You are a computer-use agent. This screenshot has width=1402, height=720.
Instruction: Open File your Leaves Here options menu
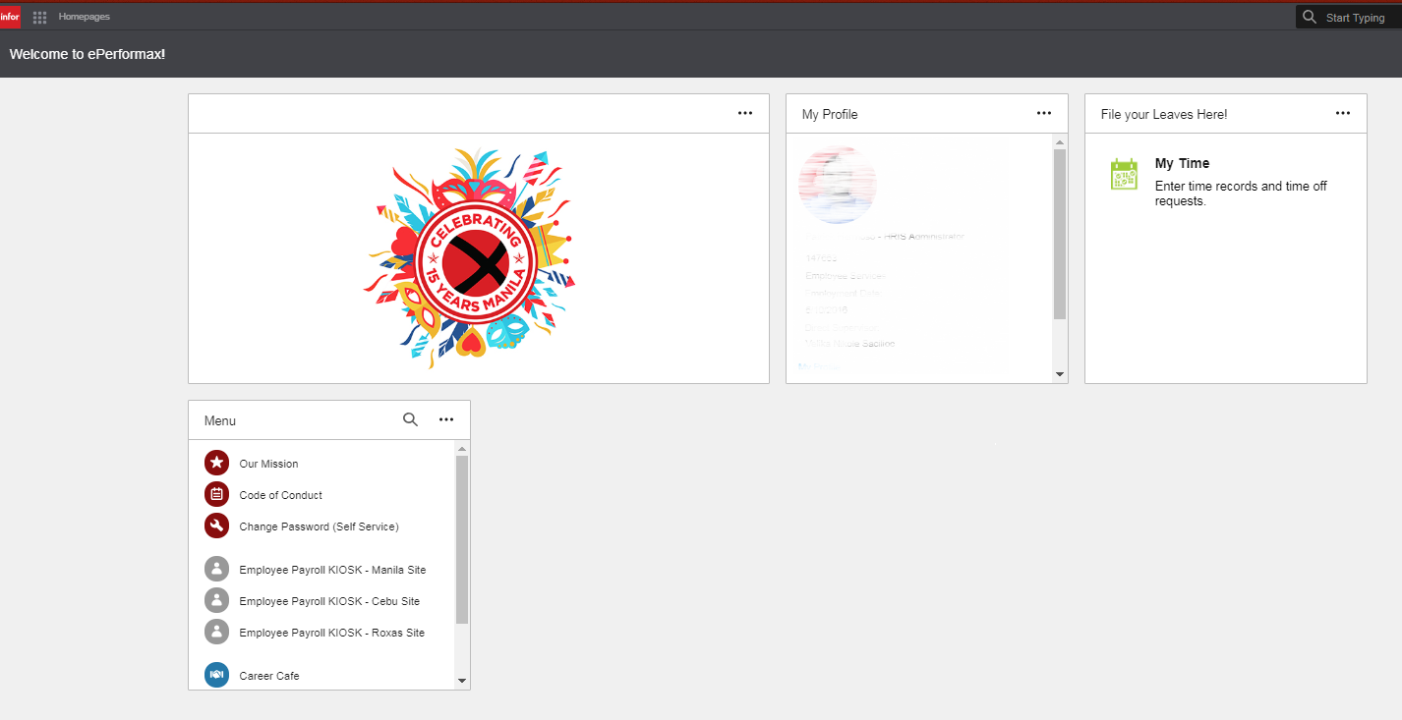click(1343, 113)
